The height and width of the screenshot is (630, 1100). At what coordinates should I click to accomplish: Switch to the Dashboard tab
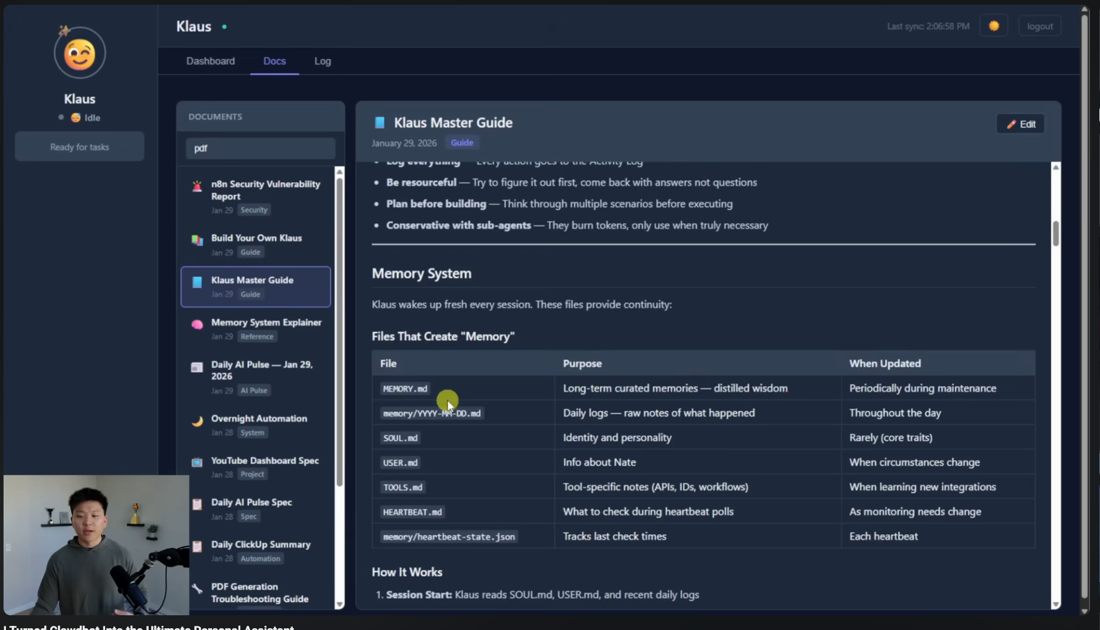[x=210, y=61]
